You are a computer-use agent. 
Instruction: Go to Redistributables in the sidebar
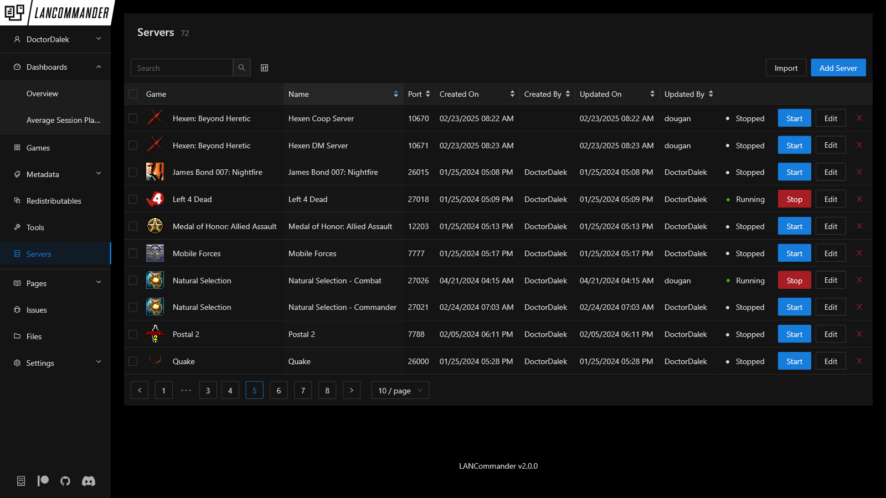(54, 201)
